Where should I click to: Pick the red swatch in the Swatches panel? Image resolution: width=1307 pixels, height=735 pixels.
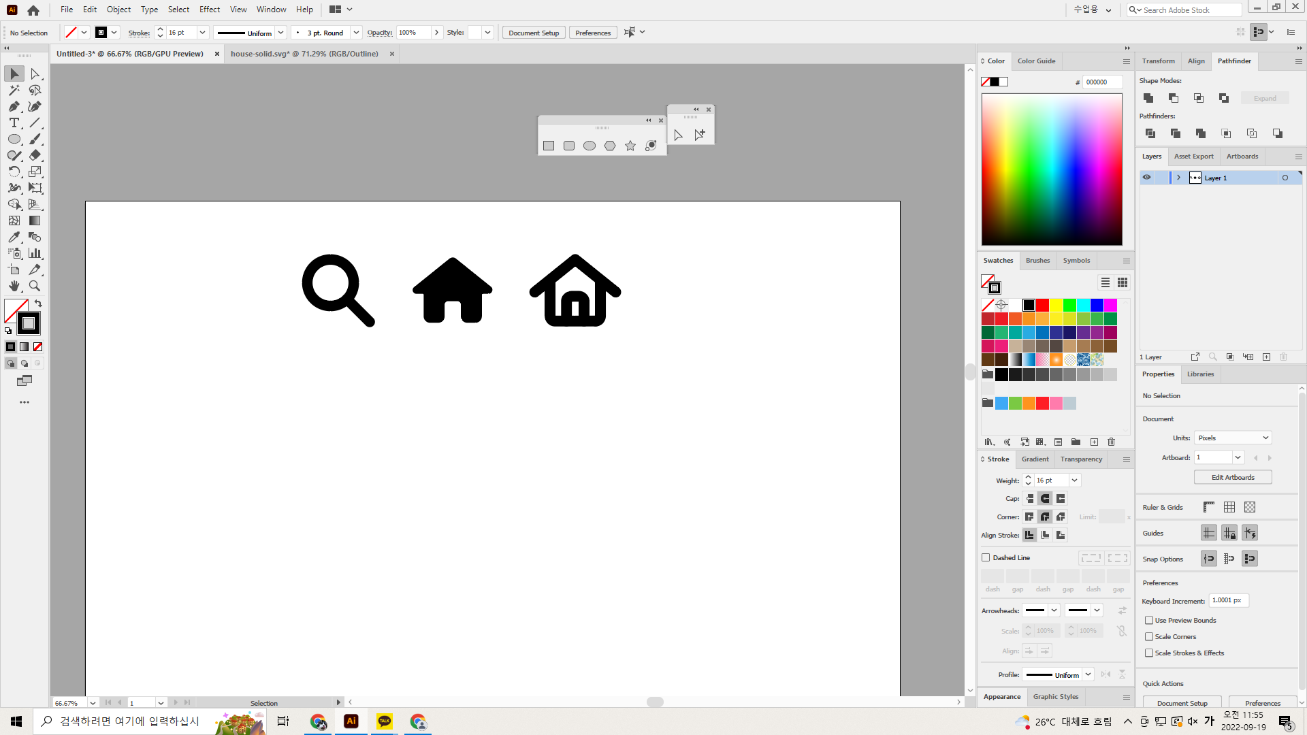1042,305
